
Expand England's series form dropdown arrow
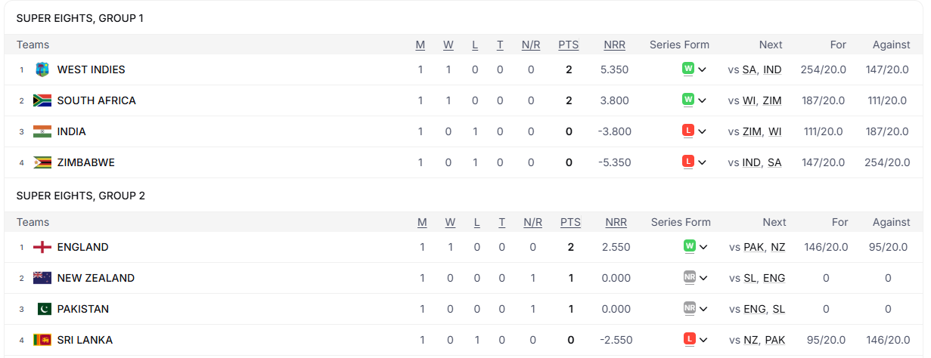click(x=704, y=247)
